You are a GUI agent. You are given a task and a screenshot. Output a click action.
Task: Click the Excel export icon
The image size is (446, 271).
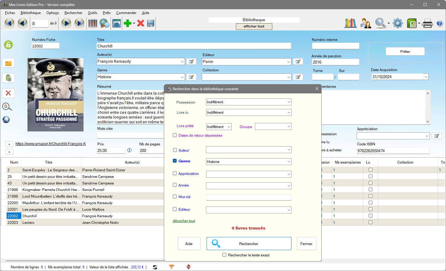[412, 23]
